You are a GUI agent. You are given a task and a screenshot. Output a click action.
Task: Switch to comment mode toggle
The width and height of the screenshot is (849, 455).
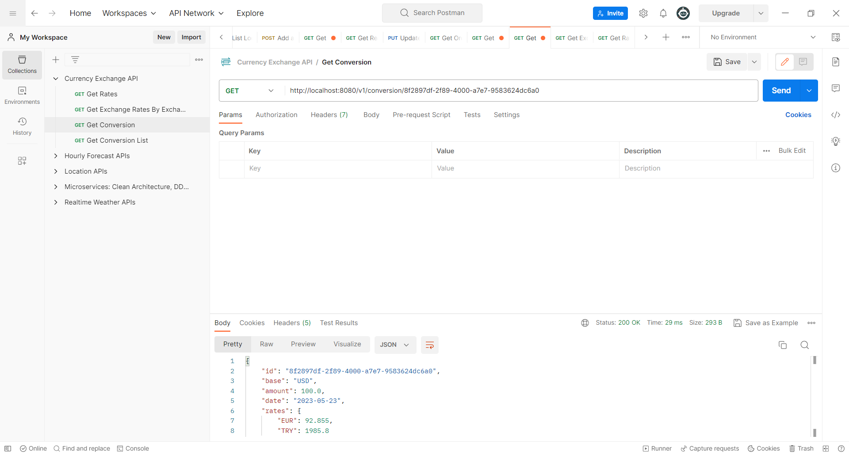[x=803, y=62]
